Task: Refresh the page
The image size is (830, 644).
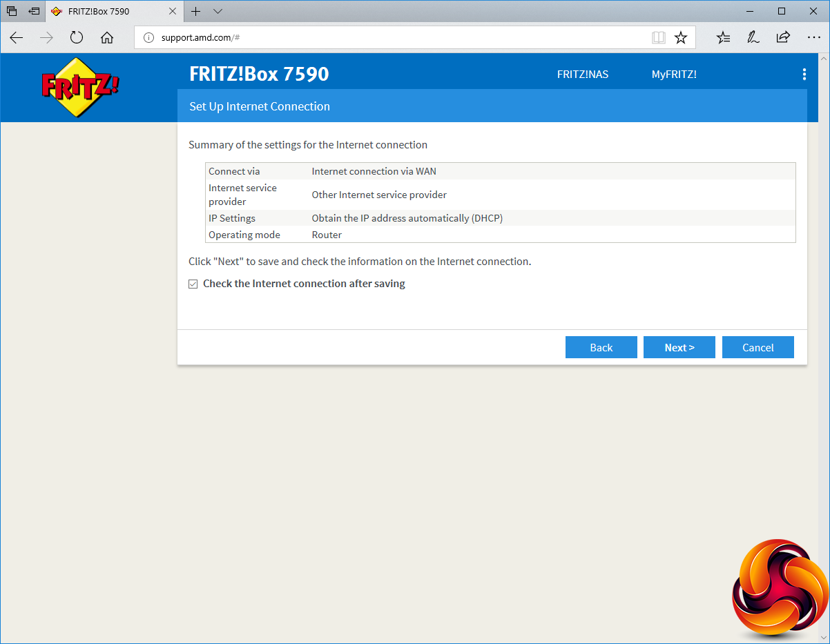Action: coord(77,38)
